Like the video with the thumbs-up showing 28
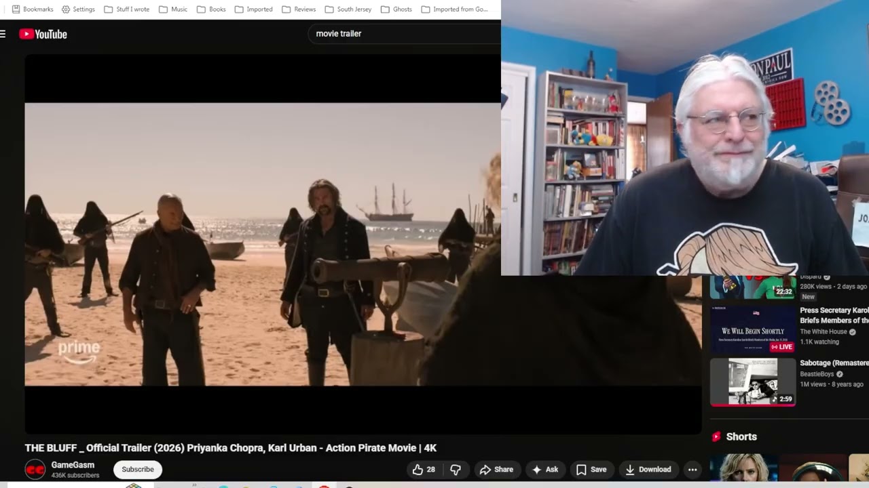The image size is (869, 488). click(424, 469)
